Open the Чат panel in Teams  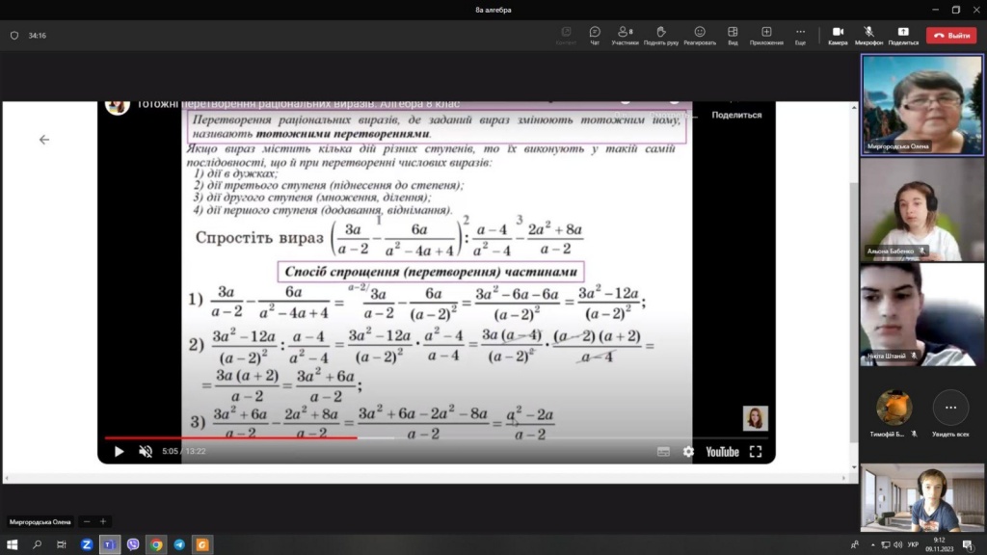tap(595, 35)
